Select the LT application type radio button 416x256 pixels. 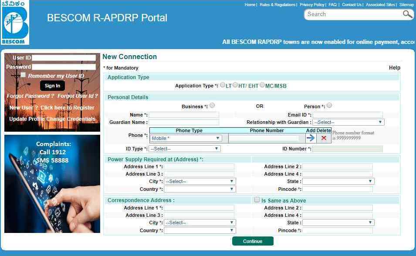click(x=222, y=85)
